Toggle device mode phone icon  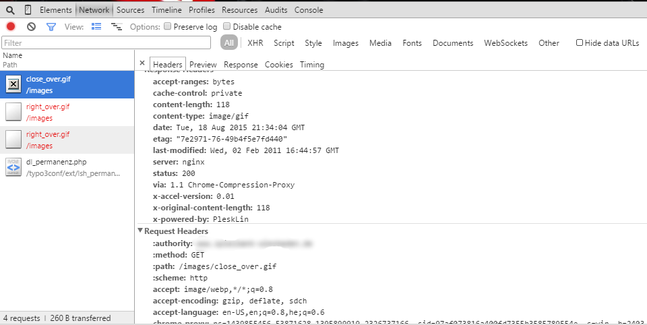tap(28, 10)
